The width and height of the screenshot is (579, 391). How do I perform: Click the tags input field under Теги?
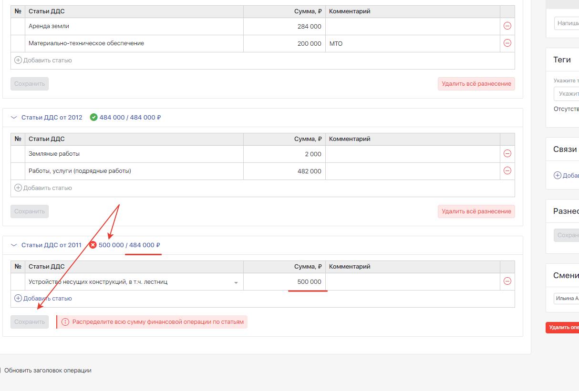[x=568, y=94]
